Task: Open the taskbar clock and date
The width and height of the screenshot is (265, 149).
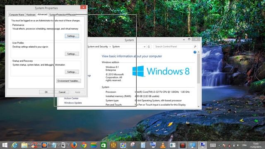Action: (x=256, y=145)
